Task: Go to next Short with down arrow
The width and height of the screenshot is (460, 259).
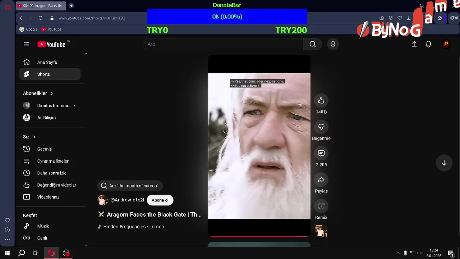Action: click(x=444, y=163)
